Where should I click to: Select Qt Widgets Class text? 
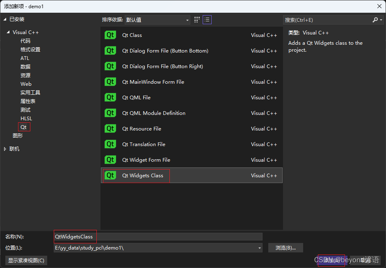point(143,175)
